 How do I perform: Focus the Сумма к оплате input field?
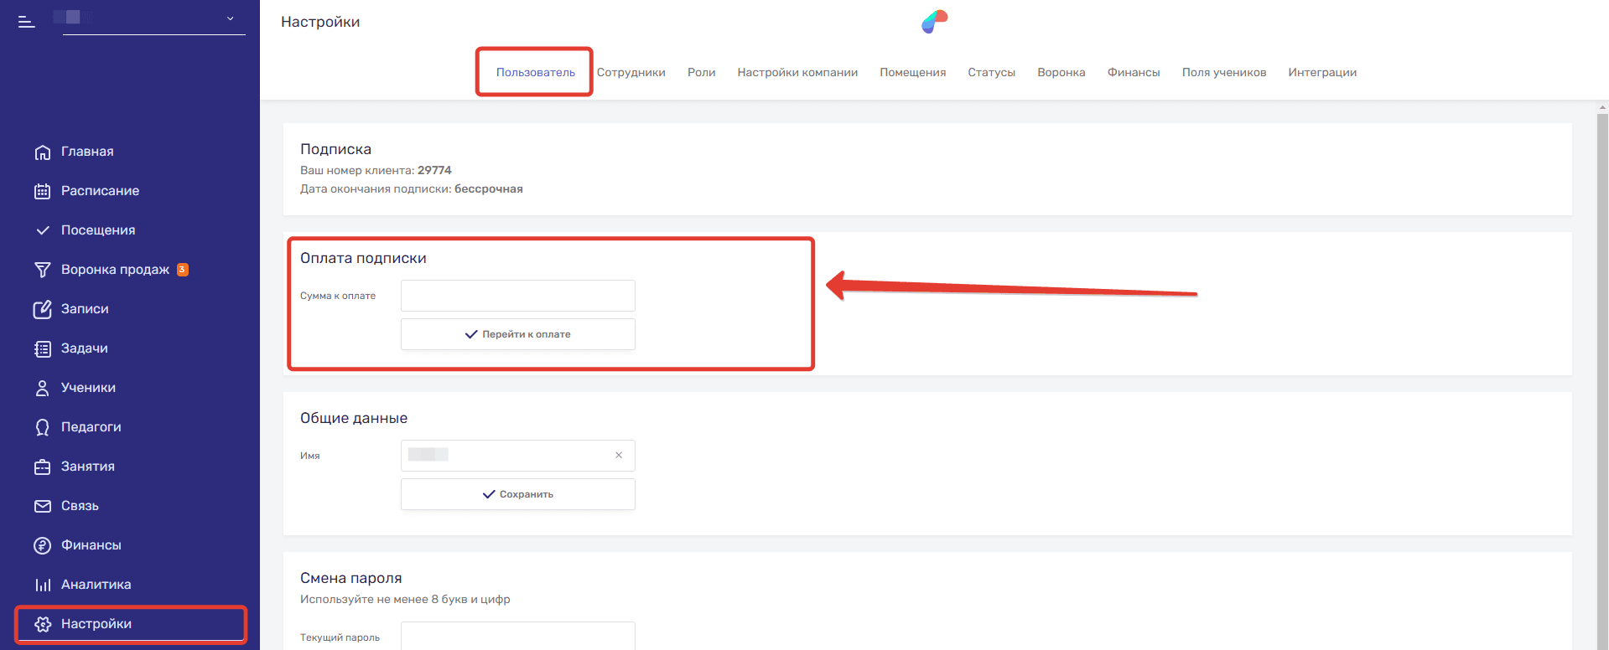pos(517,296)
